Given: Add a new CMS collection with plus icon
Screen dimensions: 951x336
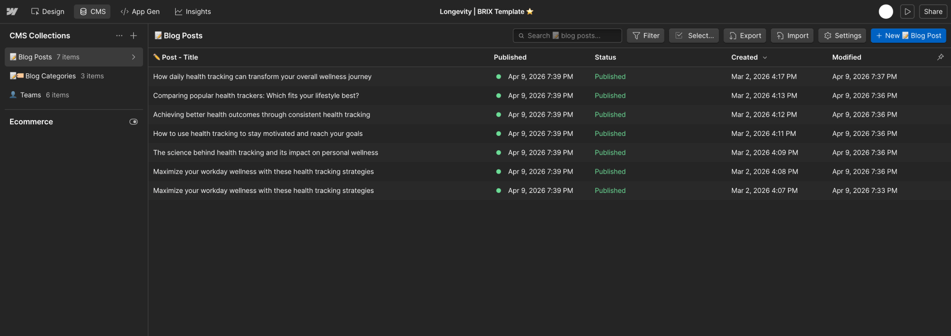Looking at the screenshot, I should 133,36.
